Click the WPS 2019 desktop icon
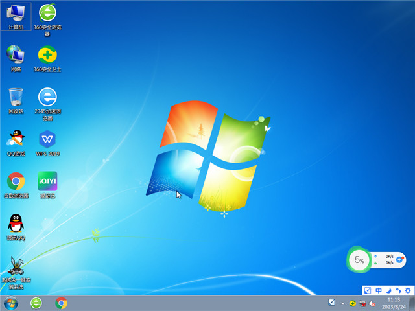This screenshot has width=415, height=311. 47,143
